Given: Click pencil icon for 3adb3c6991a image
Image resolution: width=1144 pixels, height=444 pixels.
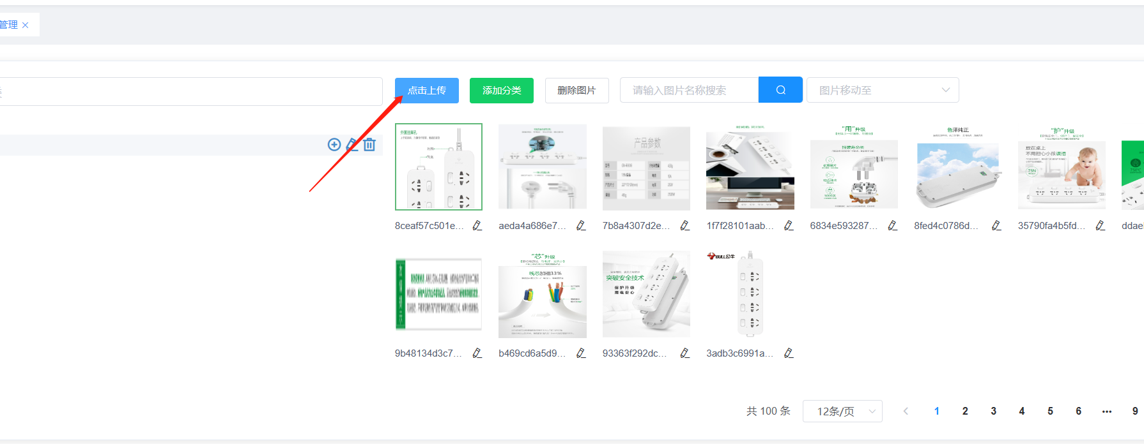Looking at the screenshot, I should [789, 353].
